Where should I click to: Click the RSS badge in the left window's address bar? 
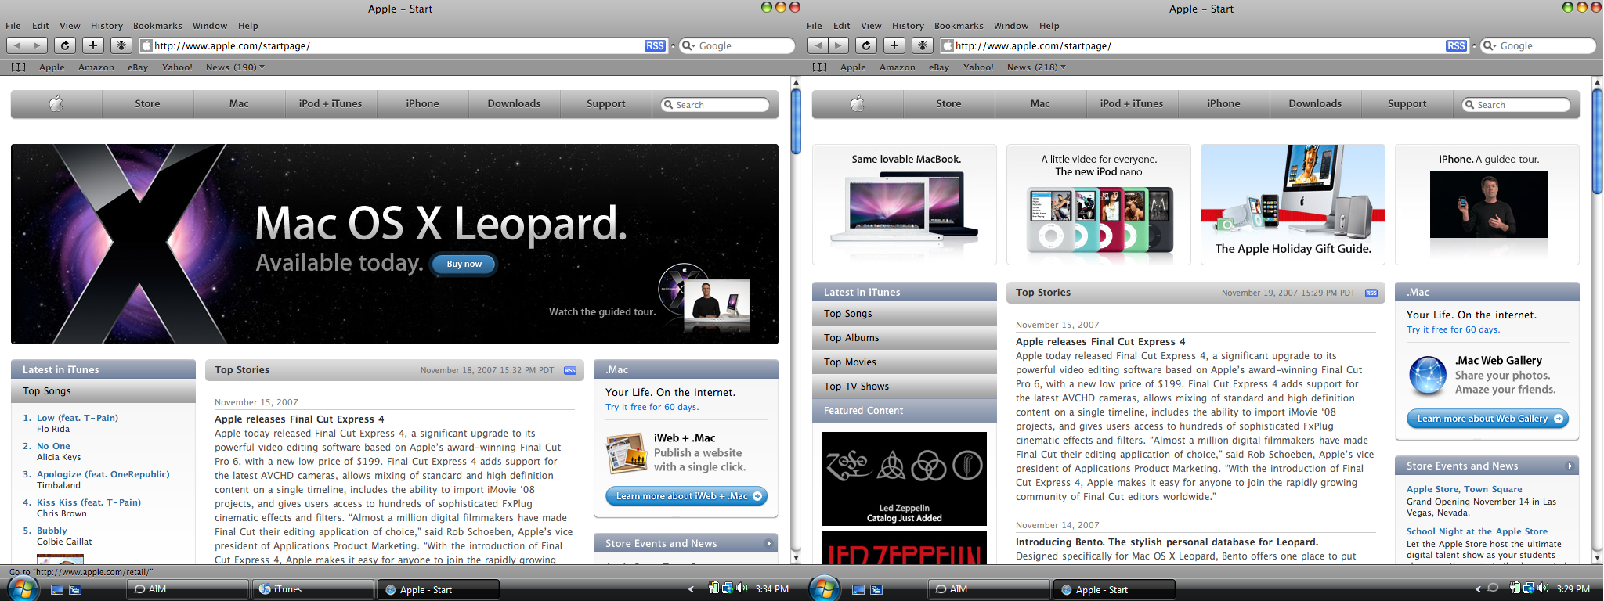point(655,46)
